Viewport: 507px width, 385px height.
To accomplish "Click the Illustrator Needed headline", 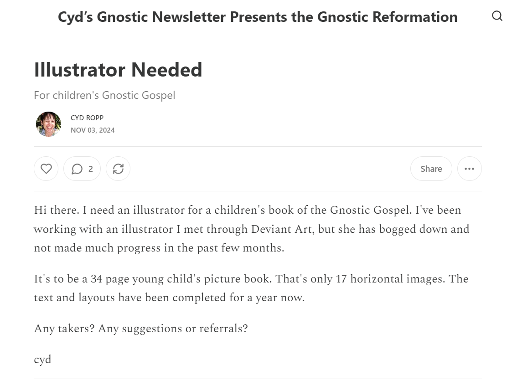I will click(x=118, y=70).
